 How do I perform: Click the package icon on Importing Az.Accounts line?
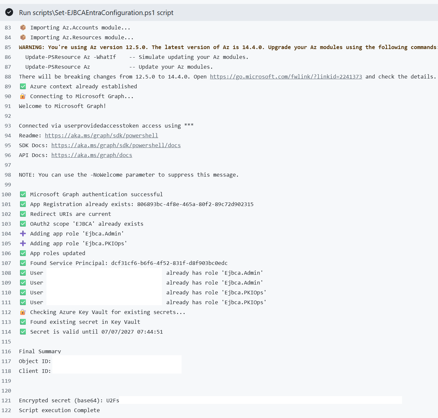pos(23,27)
